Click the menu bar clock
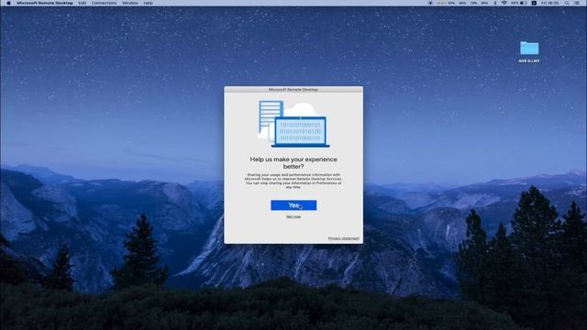 click(x=549, y=3)
